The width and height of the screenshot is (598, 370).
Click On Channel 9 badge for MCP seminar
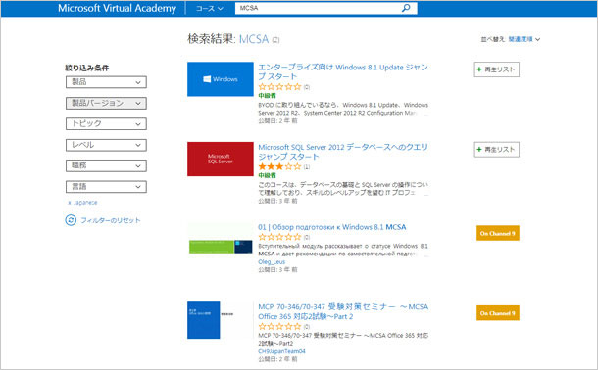498,313
